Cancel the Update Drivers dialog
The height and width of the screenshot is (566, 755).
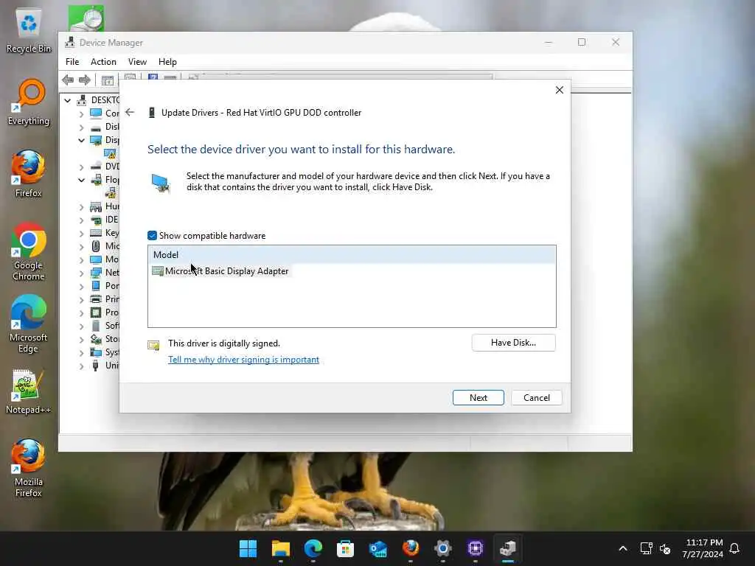[x=537, y=397]
